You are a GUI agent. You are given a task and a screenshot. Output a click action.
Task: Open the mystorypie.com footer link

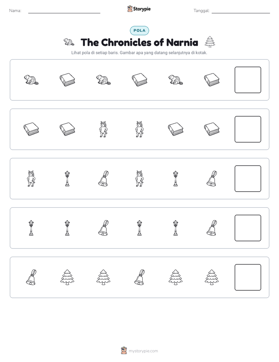point(139,351)
